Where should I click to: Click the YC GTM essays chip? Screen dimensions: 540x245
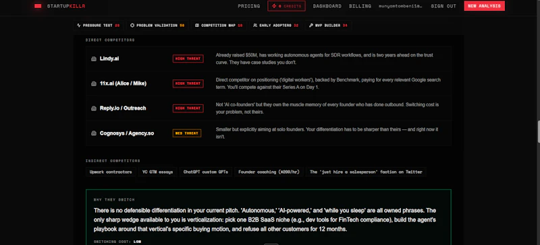(x=158, y=172)
